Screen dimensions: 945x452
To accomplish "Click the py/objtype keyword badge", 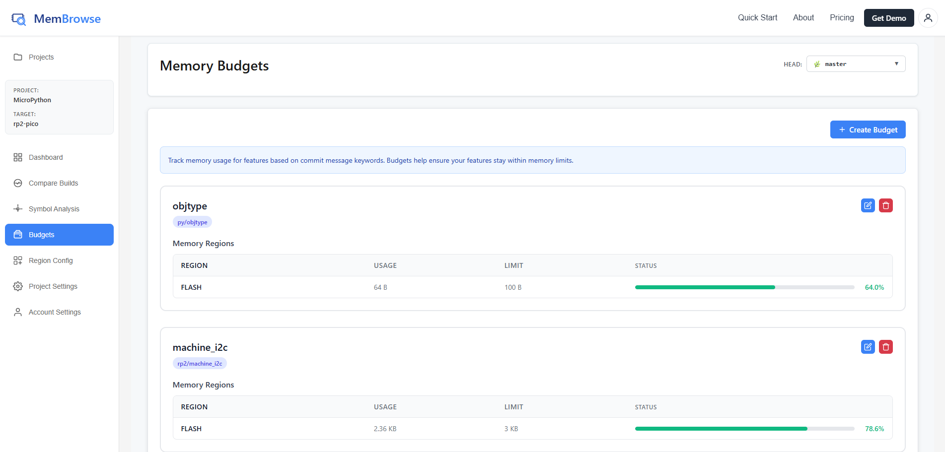I will click(x=192, y=222).
